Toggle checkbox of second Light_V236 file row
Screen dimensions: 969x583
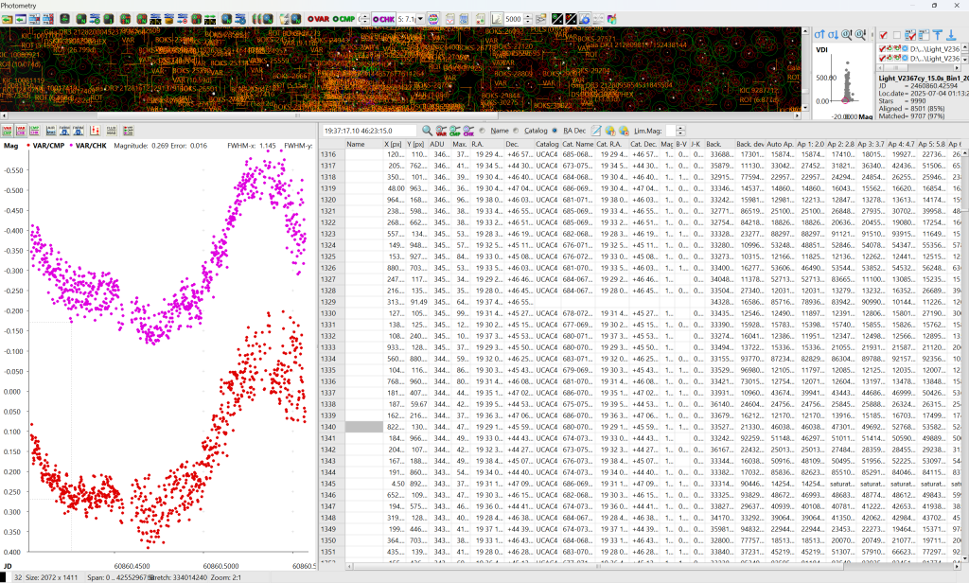point(883,58)
